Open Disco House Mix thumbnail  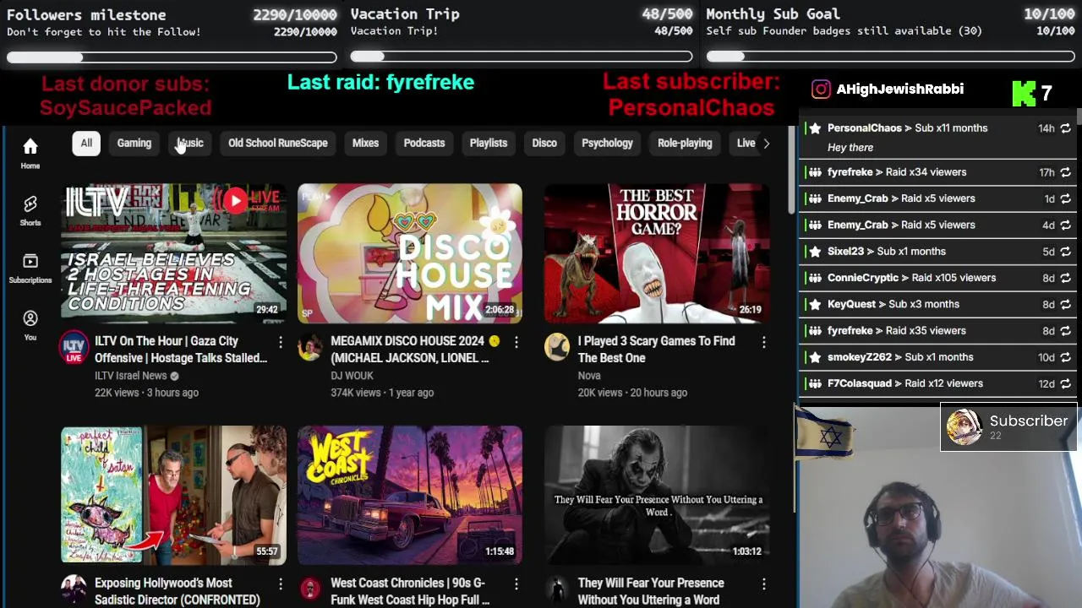tap(410, 253)
